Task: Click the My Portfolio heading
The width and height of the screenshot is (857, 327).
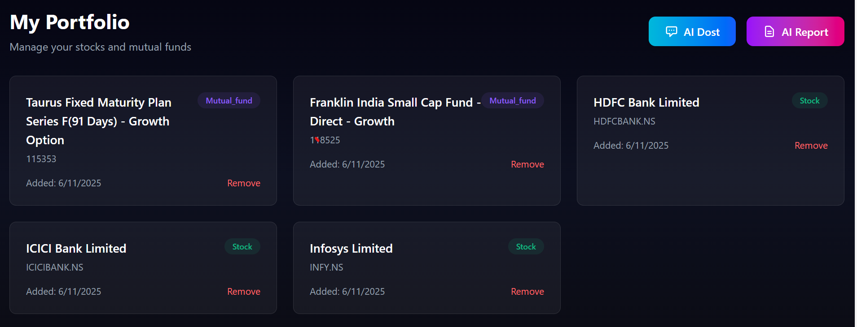Action: coord(70,22)
